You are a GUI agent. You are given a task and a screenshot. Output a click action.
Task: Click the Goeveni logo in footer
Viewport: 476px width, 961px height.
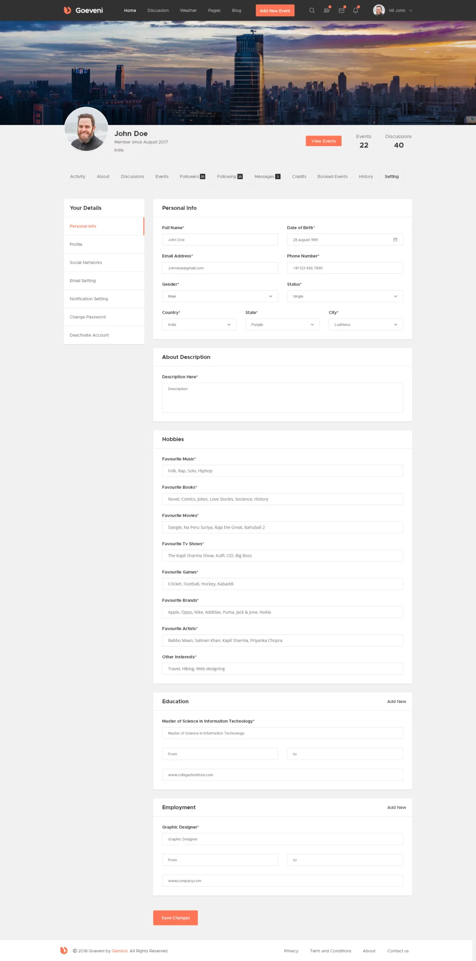(x=64, y=950)
